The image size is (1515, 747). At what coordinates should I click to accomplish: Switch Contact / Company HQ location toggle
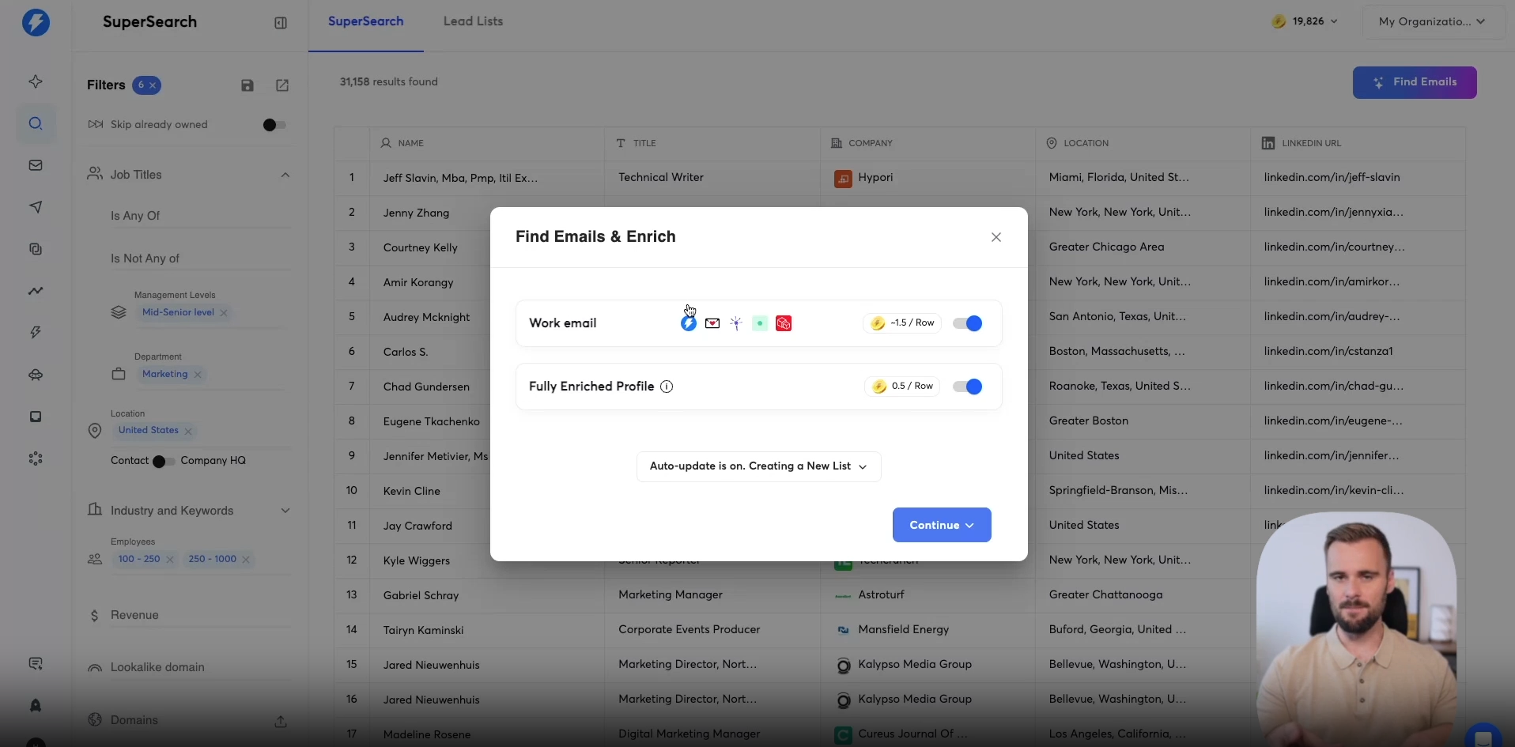pos(164,462)
